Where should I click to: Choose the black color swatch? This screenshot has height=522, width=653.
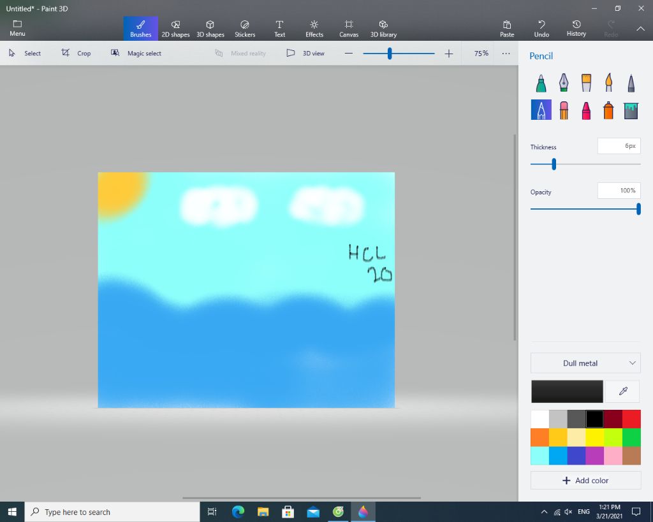click(595, 419)
